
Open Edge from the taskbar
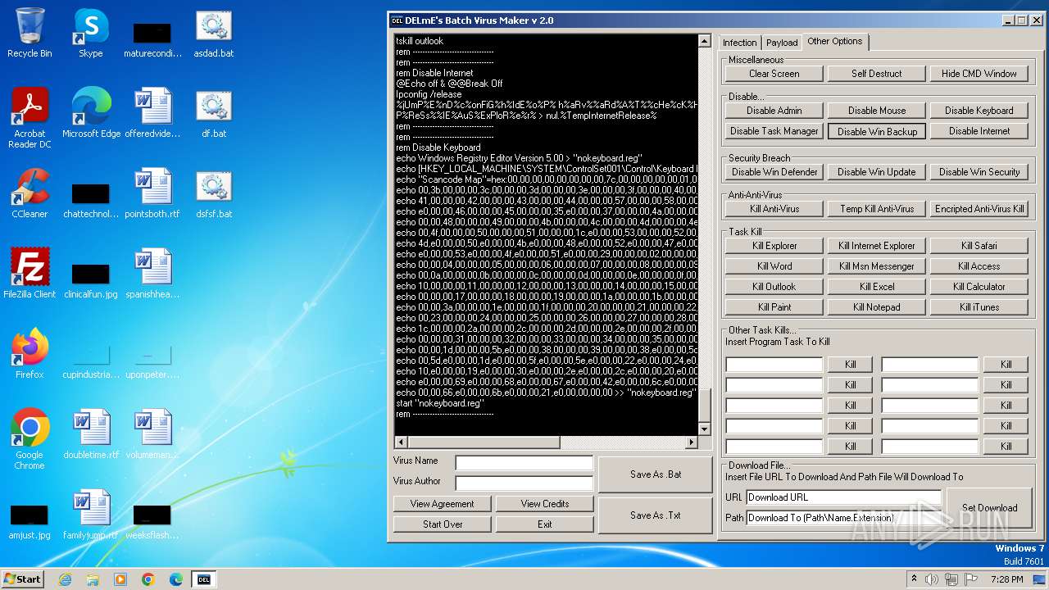click(176, 579)
